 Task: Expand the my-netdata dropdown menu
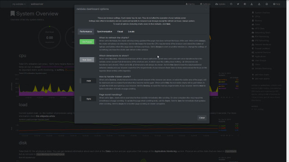[19, 4]
